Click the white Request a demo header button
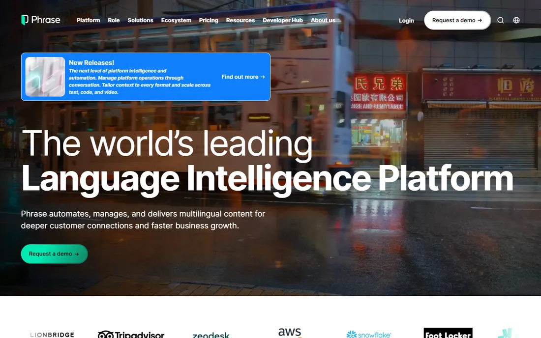The width and height of the screenshot is (541, 338). 457,20
